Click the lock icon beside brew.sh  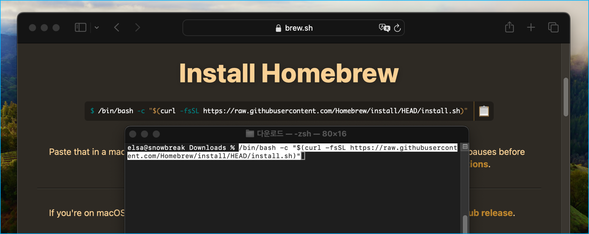pyautogui.click(x=278, y=28)
